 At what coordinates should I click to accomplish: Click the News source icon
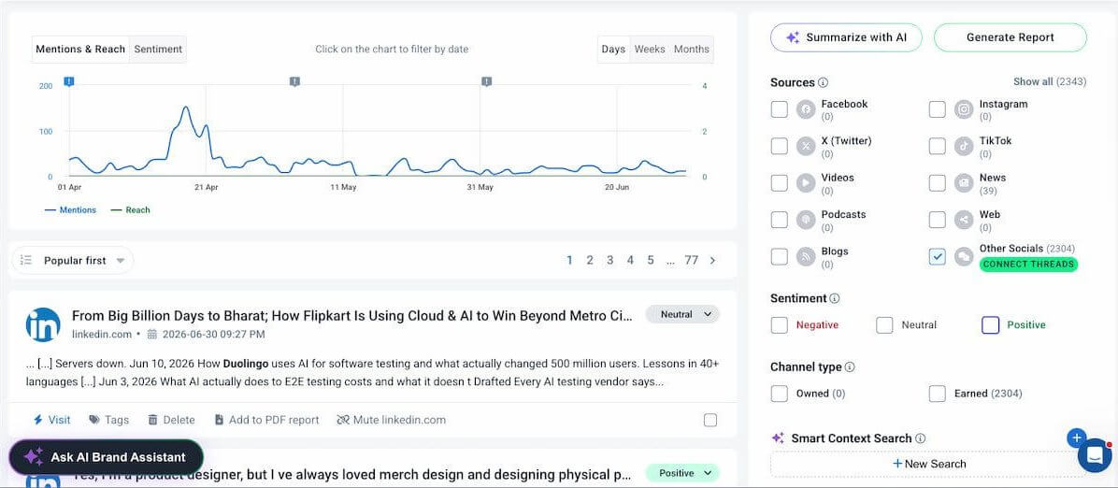click(964, 182)
